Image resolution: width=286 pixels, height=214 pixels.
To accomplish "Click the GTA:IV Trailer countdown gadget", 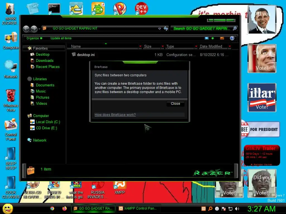I will (x=262, y=155).
